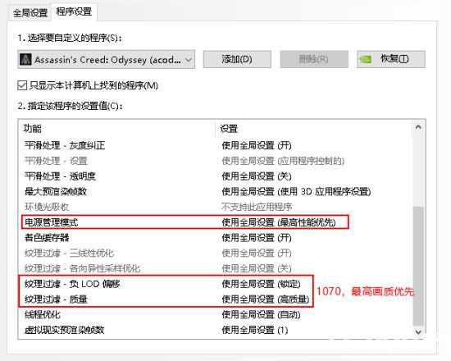Viewport: 451px width, 361px height.
Task: Click the Assassin's Creed icon in the program selector
Action: [x=25, y=60]
